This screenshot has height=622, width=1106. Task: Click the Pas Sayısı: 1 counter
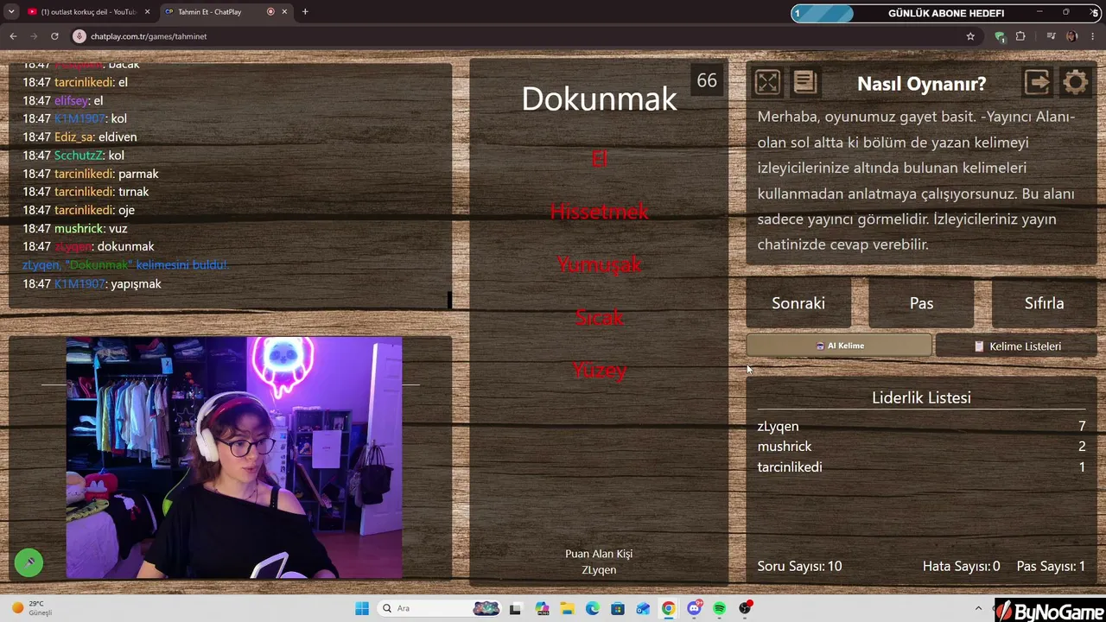pyautogui.click(x=1051, y=566)
